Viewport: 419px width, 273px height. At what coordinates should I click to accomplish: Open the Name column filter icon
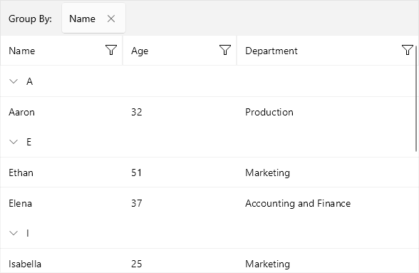coord(111,51)
